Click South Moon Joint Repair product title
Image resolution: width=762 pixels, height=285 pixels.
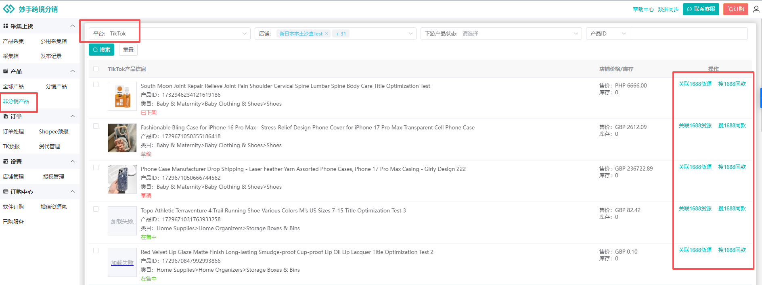click(285, 86)
